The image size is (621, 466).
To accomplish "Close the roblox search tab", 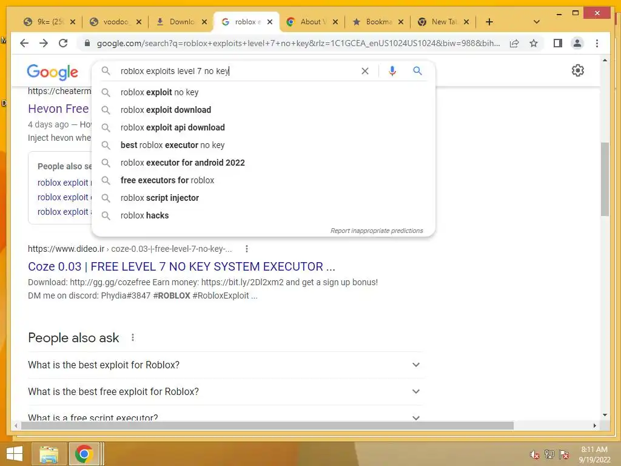I will click(x=270, y=22).
